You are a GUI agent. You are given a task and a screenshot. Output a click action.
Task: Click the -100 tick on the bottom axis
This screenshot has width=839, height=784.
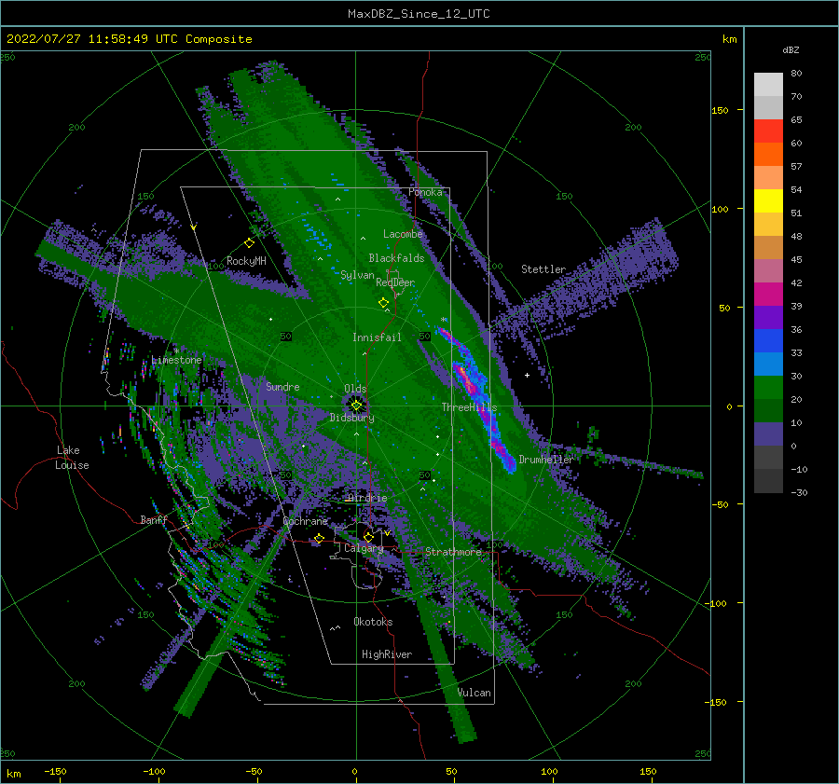[x=154, y=771]
